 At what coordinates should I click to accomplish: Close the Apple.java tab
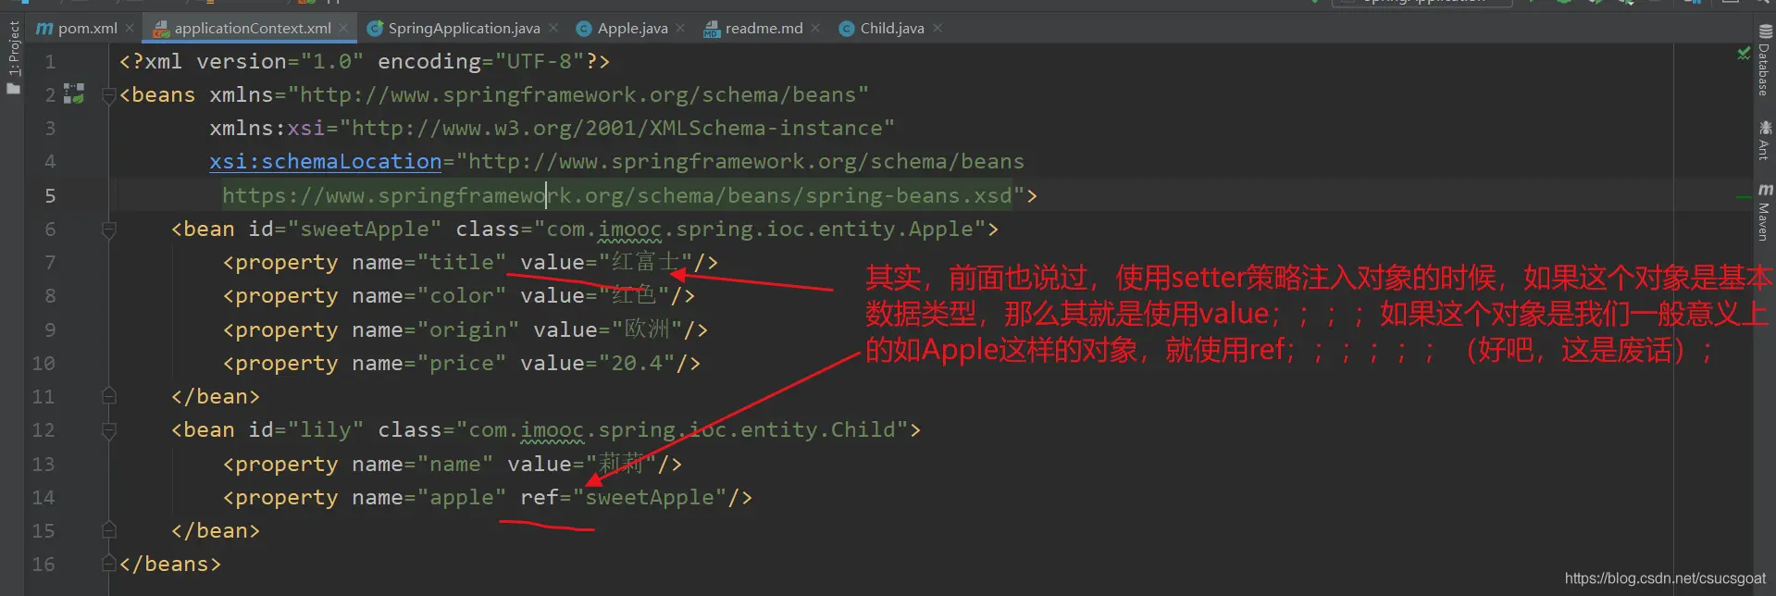point(680,28)
